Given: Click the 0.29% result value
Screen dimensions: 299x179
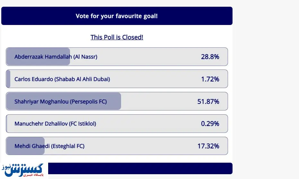Looking at the screenshot, I should [x=210, y=124].
